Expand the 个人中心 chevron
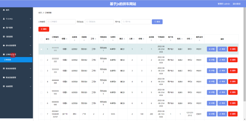Screen dimensions: 246x121 30,19
